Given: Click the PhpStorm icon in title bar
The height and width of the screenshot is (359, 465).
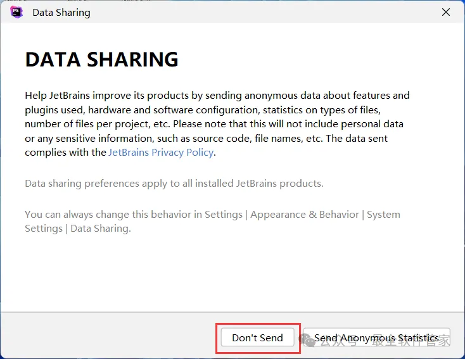Looking at the screenshot, I should 16,12.
